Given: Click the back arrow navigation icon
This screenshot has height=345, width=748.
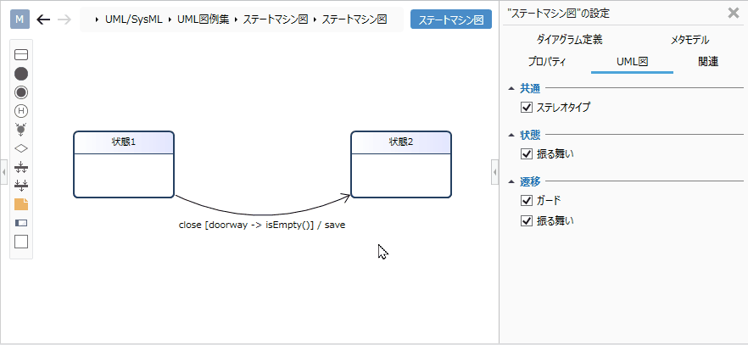Looking at the screenshot, I should pyautogui.click(x=43, y=19).
